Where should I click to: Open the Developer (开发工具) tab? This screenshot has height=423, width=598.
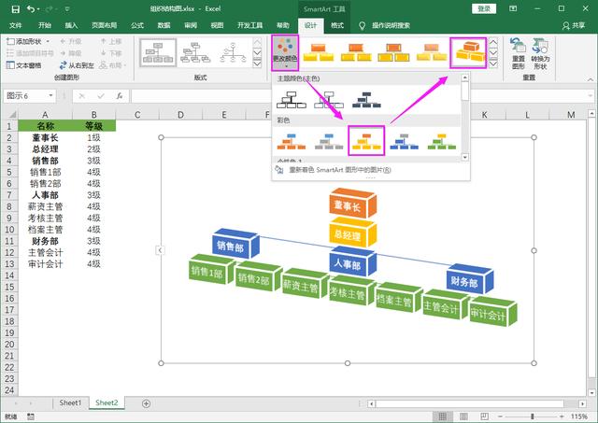(250, 25)
